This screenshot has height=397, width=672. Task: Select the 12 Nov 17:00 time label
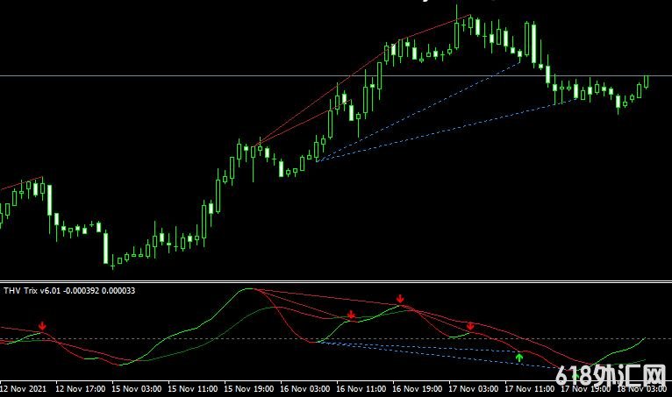point(81,387)
